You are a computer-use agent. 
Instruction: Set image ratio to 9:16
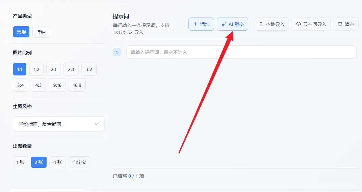[57, 85]
